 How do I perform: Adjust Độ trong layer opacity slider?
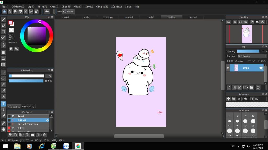248,51
